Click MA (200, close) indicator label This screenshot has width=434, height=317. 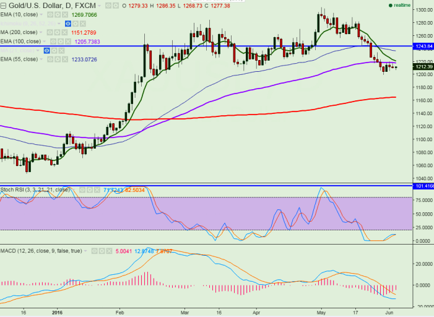pyautogui.click(x=19, y=32)
